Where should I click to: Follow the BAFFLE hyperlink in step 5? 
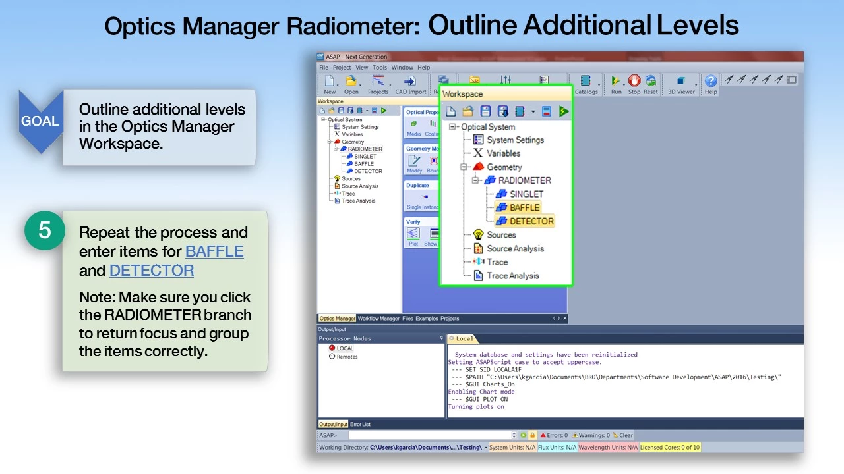214,251
